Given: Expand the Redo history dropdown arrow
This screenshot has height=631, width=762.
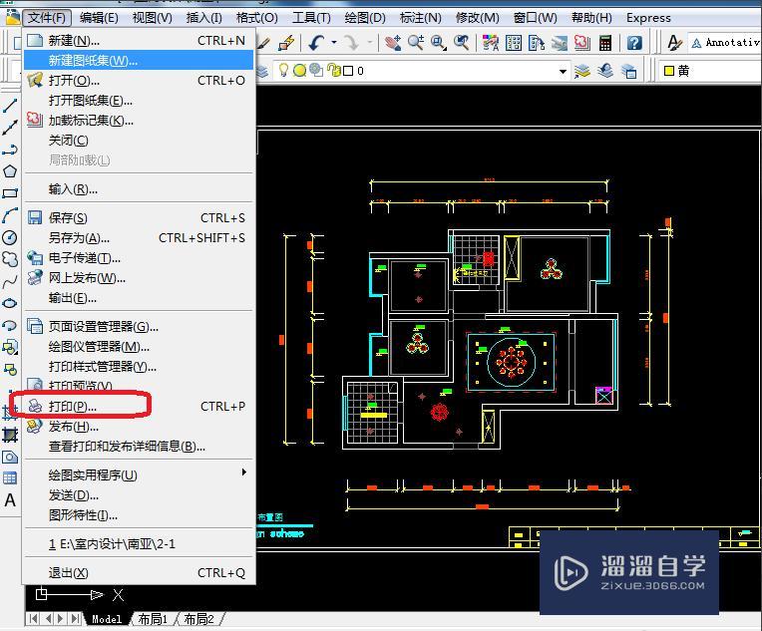Looking at the screenshot, I should pyautogui.click(x=369, y=43).
